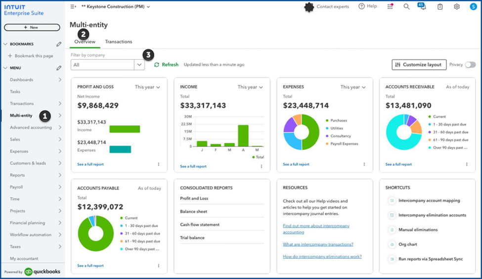The image size is (482, 279).
Task: Open the user profile avatar
Action: coord(473,6)
